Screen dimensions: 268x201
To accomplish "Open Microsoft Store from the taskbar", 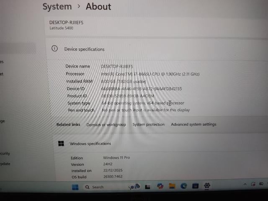I will click(x=195, y=186).
